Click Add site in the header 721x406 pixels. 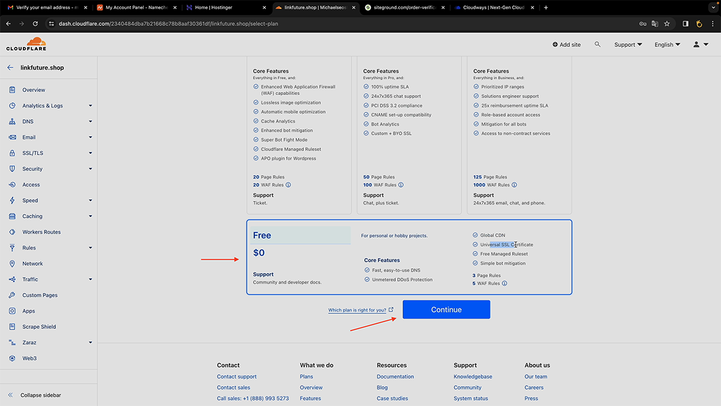pyautogui.click(x=567, y=45)
